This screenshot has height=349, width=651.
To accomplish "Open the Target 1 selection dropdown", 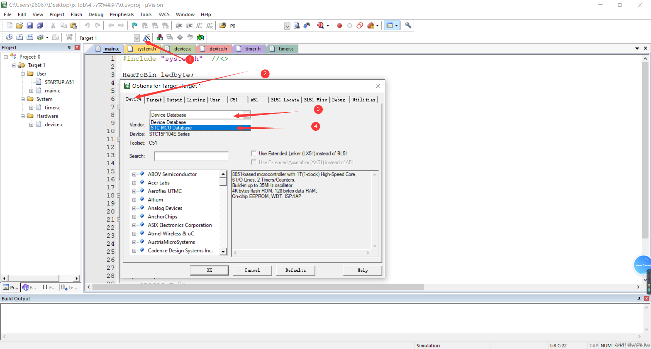I will tap(137, 38).
